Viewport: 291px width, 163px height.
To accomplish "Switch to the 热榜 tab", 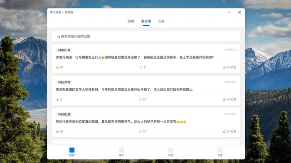I will pos(131,21).
